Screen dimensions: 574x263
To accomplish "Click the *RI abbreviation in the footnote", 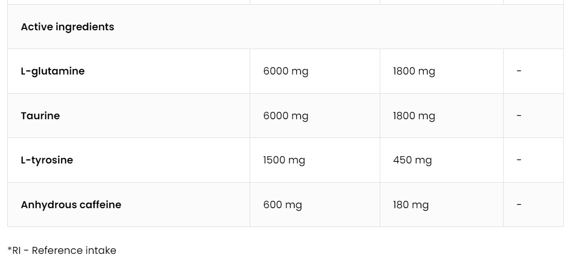I will (14, 250).
